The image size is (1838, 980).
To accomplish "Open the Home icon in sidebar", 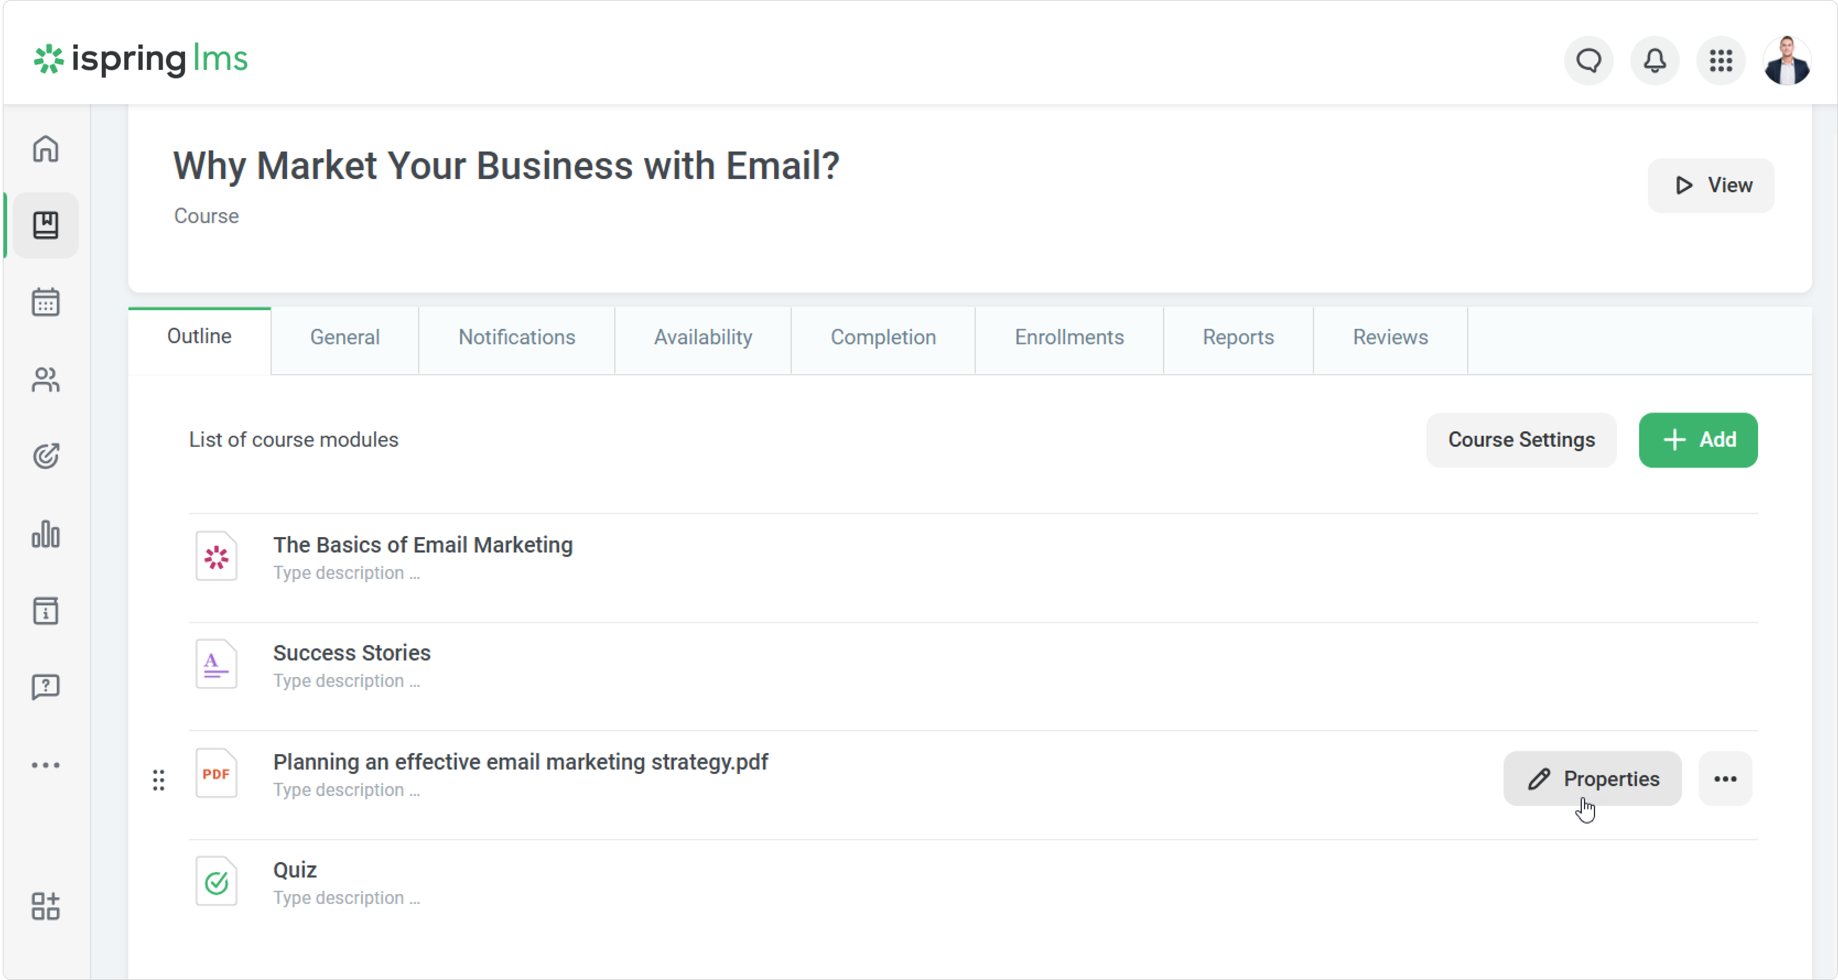I will click(46, 148).
